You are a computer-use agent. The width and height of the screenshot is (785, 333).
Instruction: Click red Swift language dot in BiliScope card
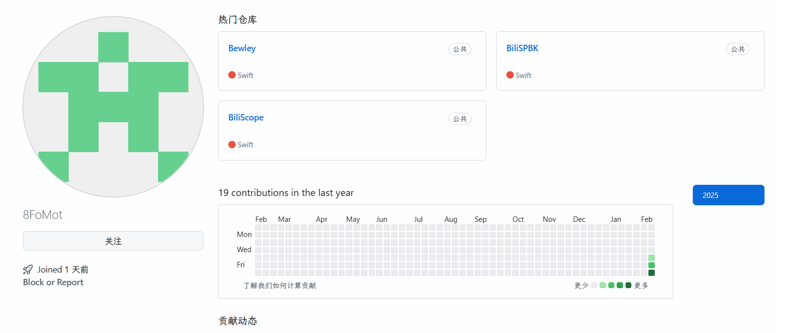pyautogui.click(x=232, y=144)
